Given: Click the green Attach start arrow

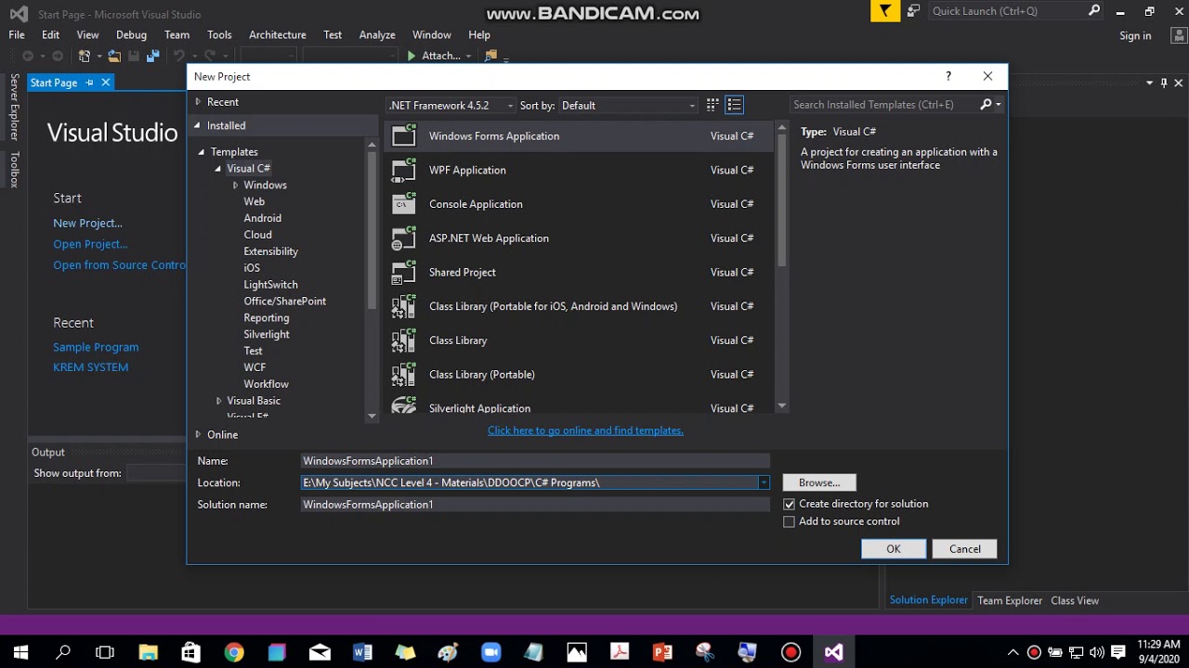Looking at the screenshot, I should click(412, 56).
